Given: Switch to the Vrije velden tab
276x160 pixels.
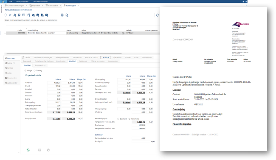Looking at the screenshot, I should [x=117, y=58].
